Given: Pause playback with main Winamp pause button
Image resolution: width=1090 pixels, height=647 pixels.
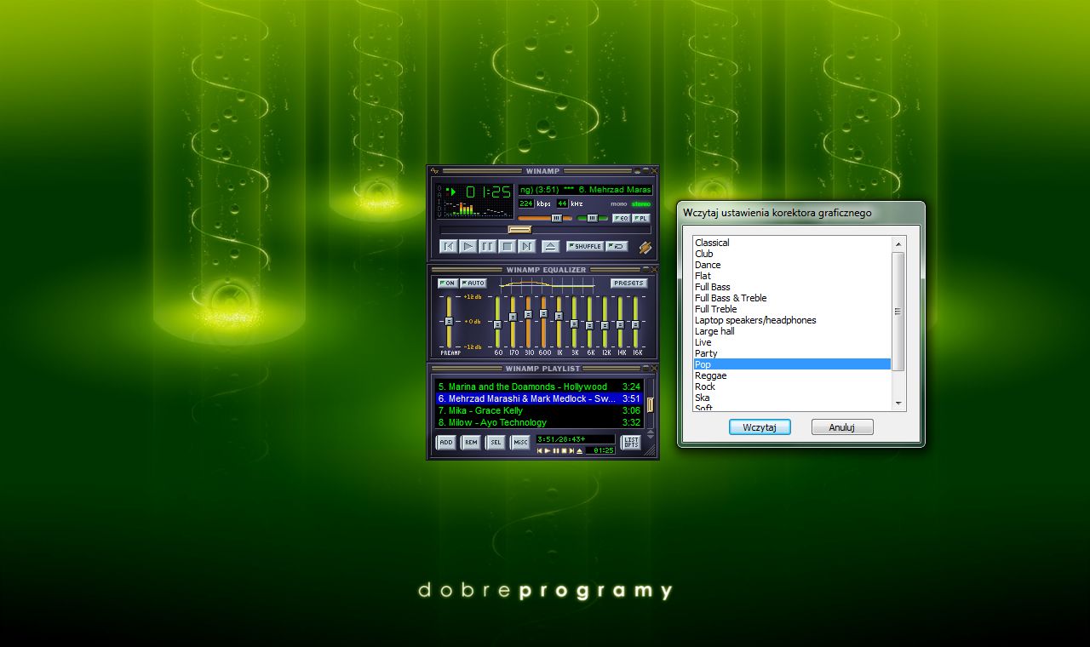Looking at the screenshot, I should click(x=488, y=247).
